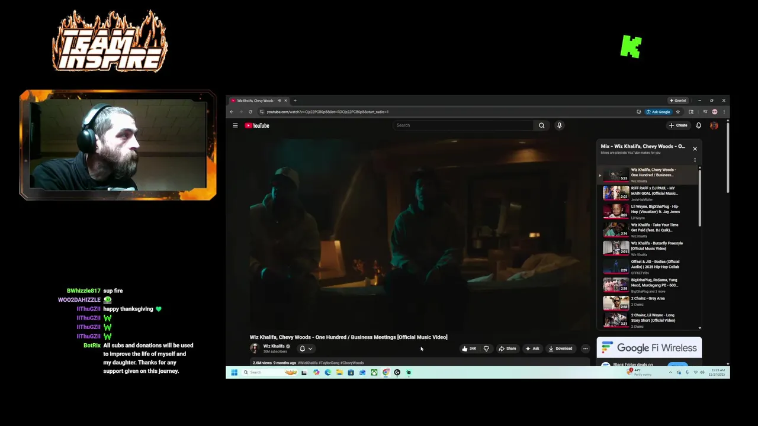Dislike the video with thumbs down
The width and height of the screenshot is (758, 426).
[487, 348]
